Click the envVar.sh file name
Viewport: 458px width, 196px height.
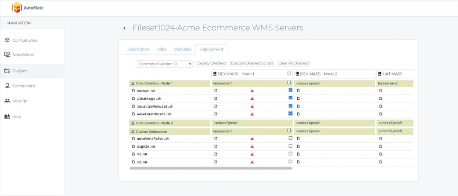[146, 91]
